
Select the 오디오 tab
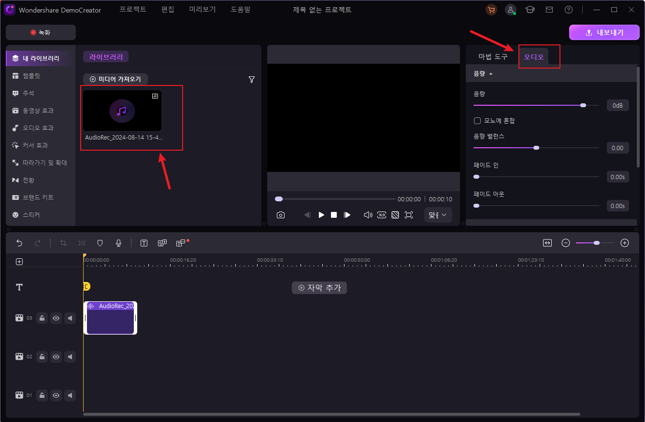tap(534, 56)
